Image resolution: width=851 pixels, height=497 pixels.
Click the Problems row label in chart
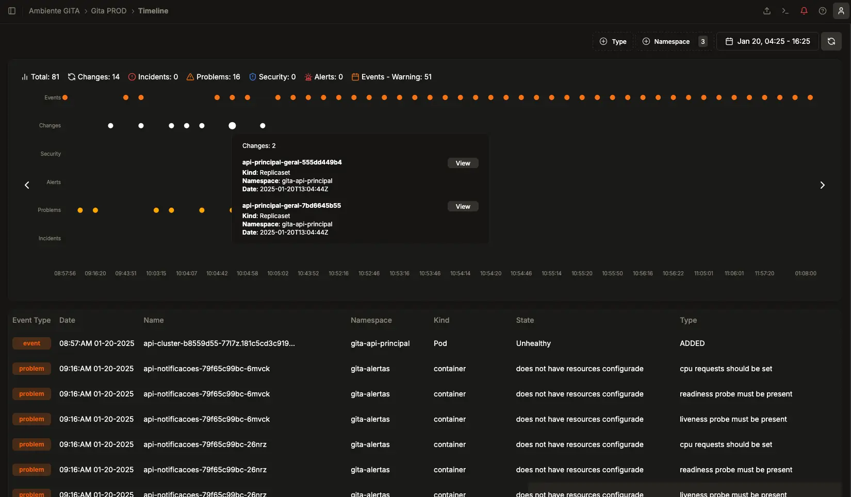49,210
